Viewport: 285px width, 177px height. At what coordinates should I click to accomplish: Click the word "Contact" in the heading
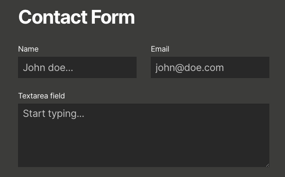[x=53, y=17]
